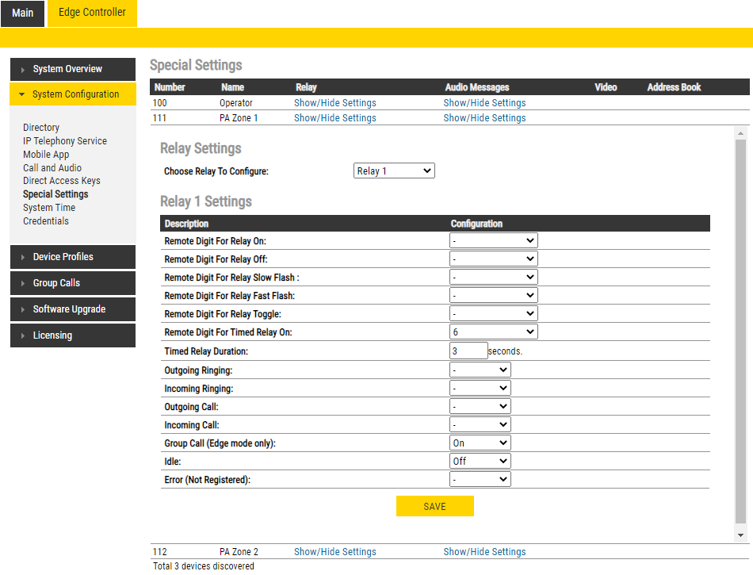Show relay settings for Operator 100
The height and width of the screenshot is (575, 753).
(x=334, y=103)
